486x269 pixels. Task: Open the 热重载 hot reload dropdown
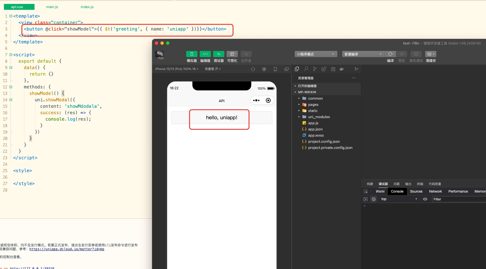[x=213, y=69]
